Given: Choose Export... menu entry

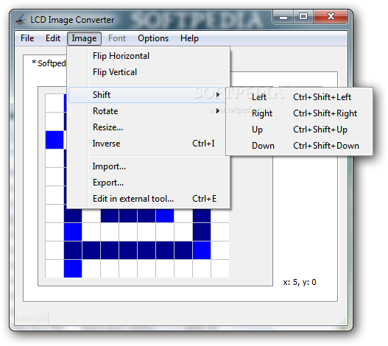Looking at the screenshot, I should tap(149, 183).
